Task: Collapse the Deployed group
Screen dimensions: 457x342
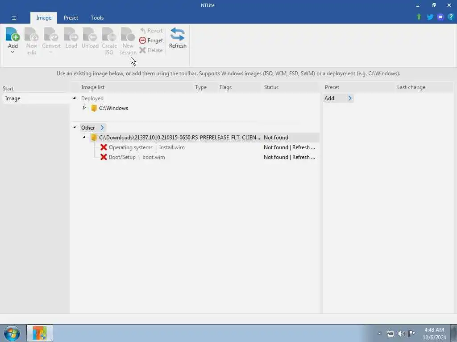Action: (x=75, y=98)
